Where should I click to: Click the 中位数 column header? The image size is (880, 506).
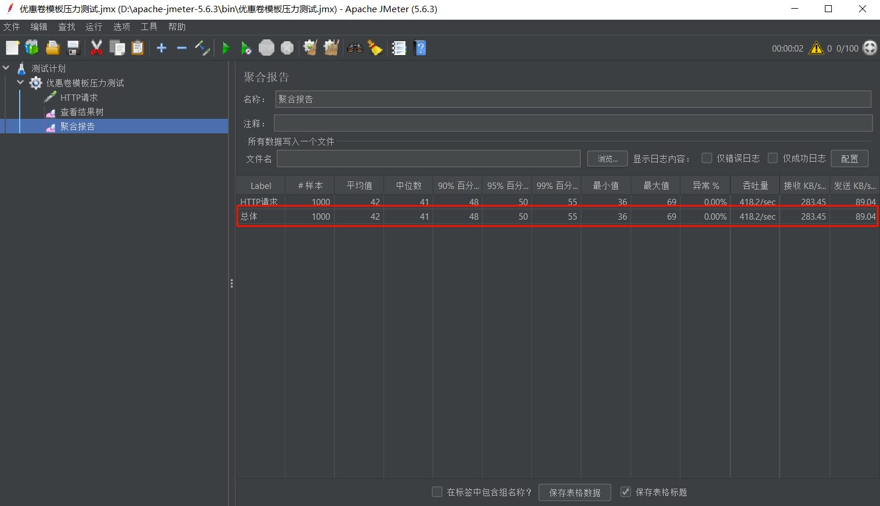[408, 185]
